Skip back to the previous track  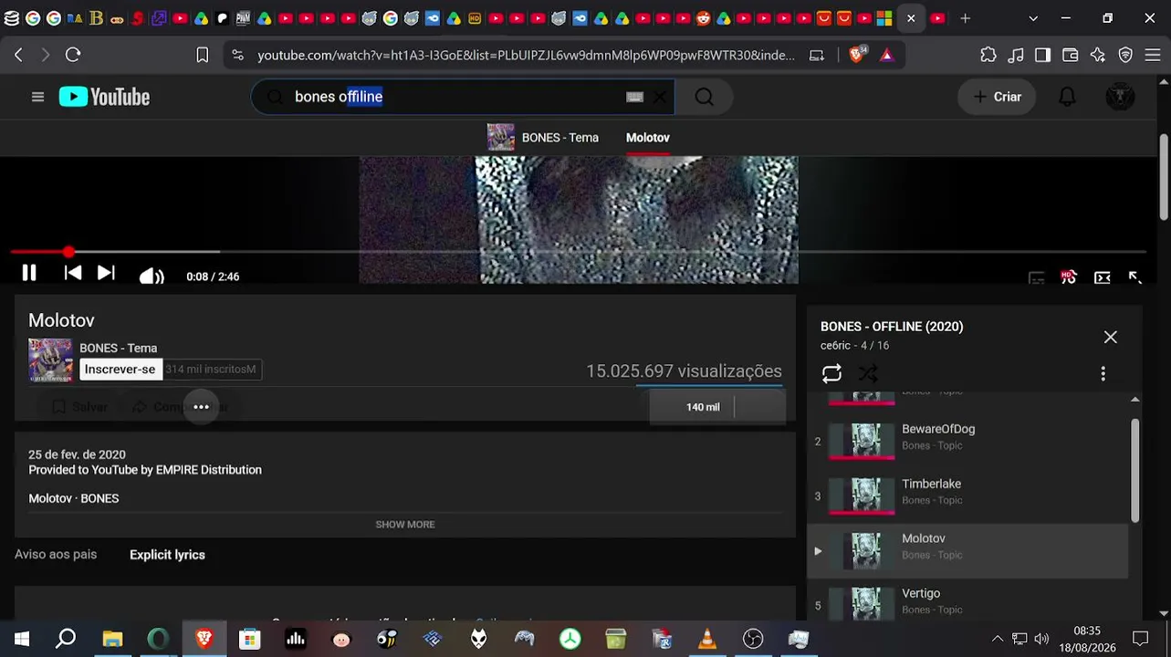click(x=73, y=273)
